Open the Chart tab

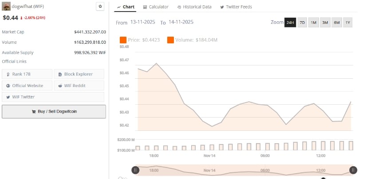click(125, 7)
